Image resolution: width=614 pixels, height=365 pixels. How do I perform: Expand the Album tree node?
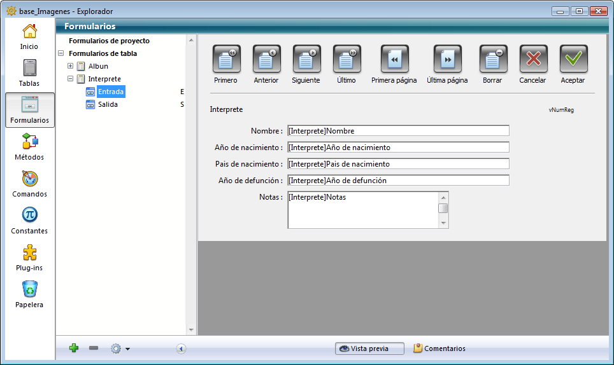point(71,66)
